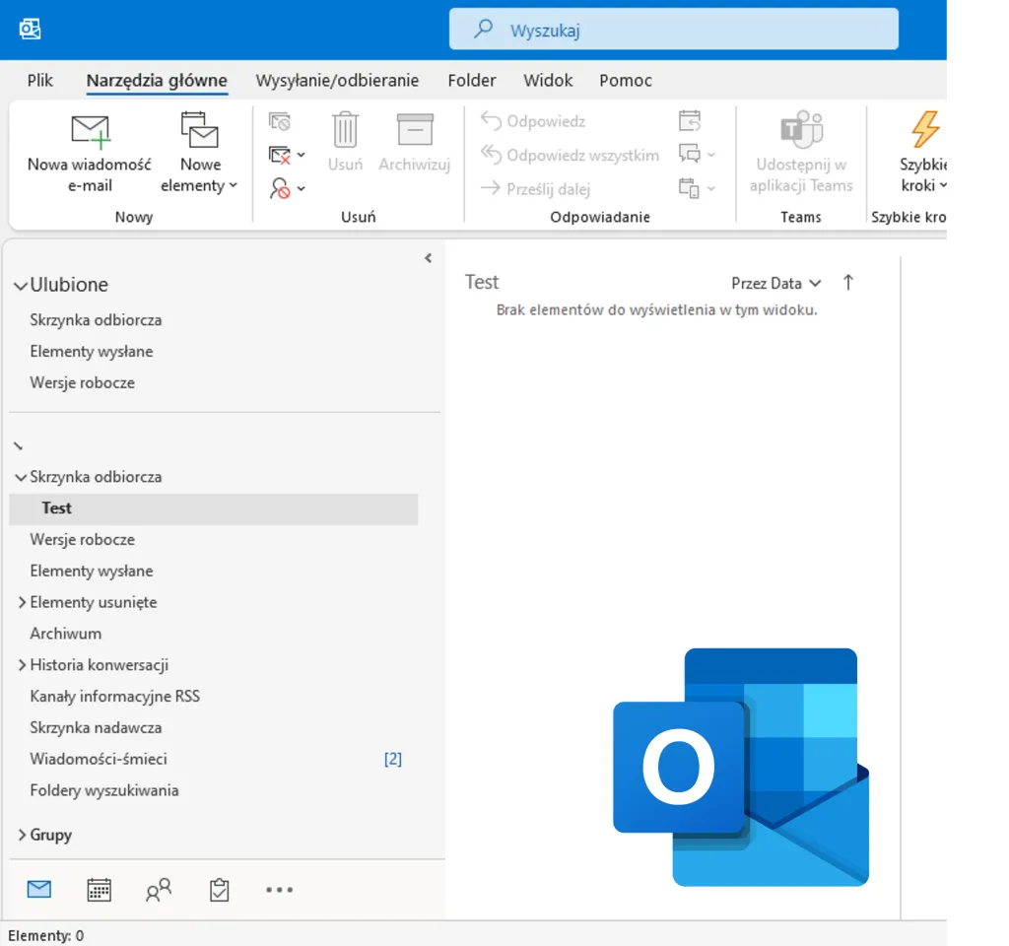Image resolution: width=1009 pixels, height=946 pixels.
Task: Open the Tasks clipboard icon
Action: click(219, 890)
